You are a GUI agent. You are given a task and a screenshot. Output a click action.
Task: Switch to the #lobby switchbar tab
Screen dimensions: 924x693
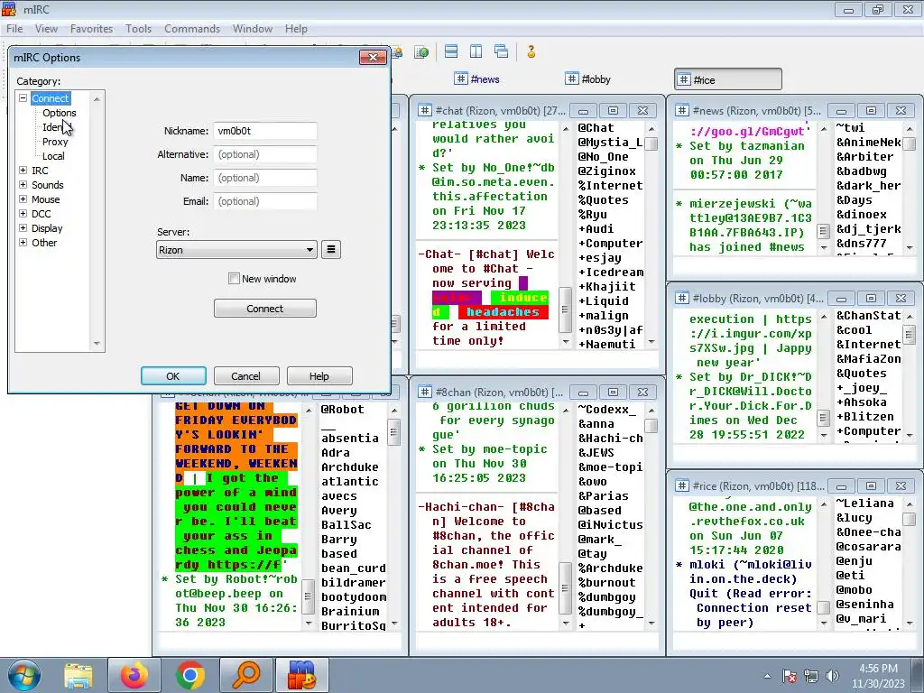pyautogui.click(x=588, y=79)
